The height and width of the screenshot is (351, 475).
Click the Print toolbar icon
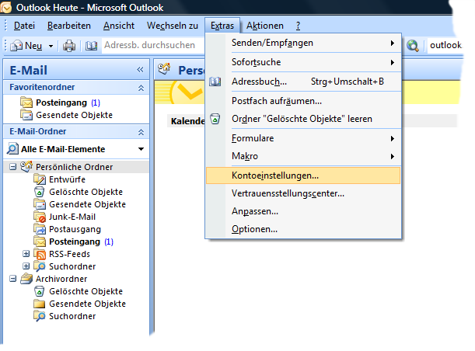(69, 46)
